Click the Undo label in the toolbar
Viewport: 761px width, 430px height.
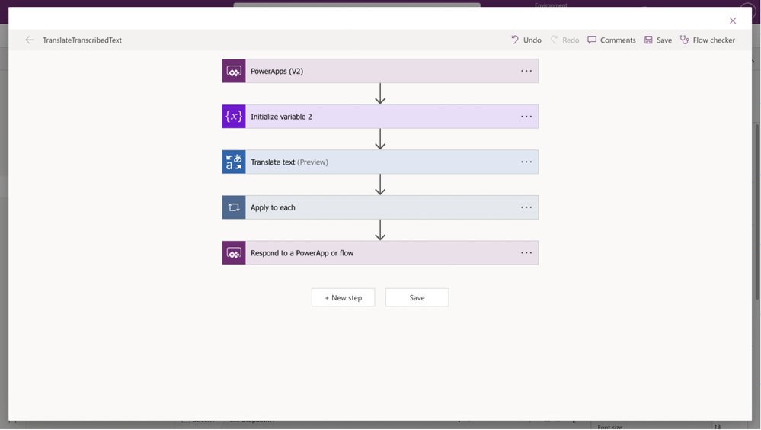pos(532,40)
